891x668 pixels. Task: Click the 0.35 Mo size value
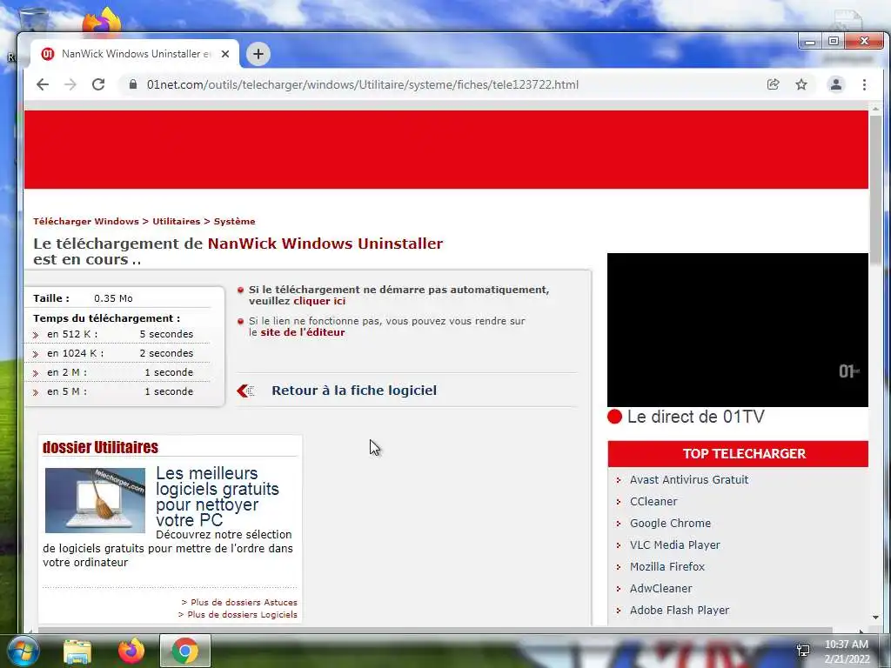click(113, 298)
